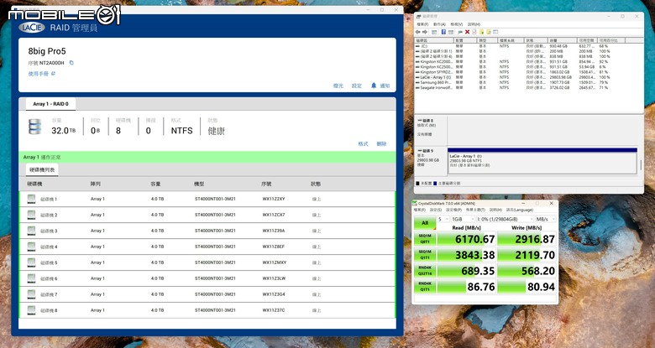Click the 序號 column header in drive list
The height and width of the screenshot is (348, 655).
[266, 184]
